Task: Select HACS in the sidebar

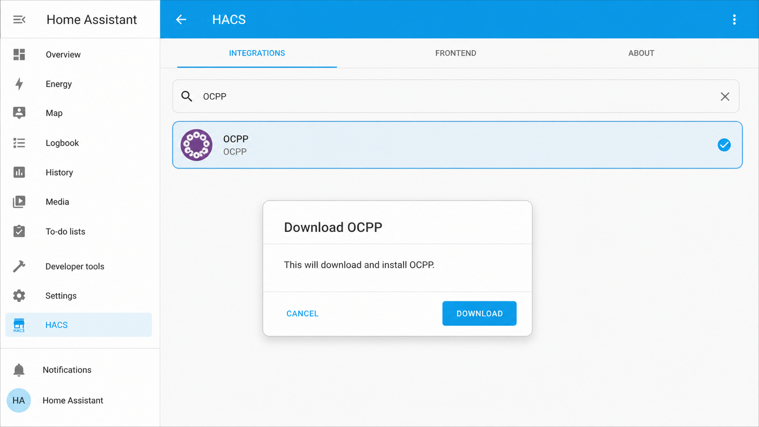Action: pyautogui.click(x=79, y=325)
